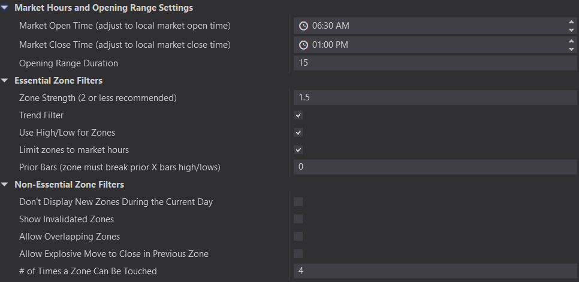579x282 pixels.
Task: Decrease Market Open Time with down arrow
Action: pos(571,30)
